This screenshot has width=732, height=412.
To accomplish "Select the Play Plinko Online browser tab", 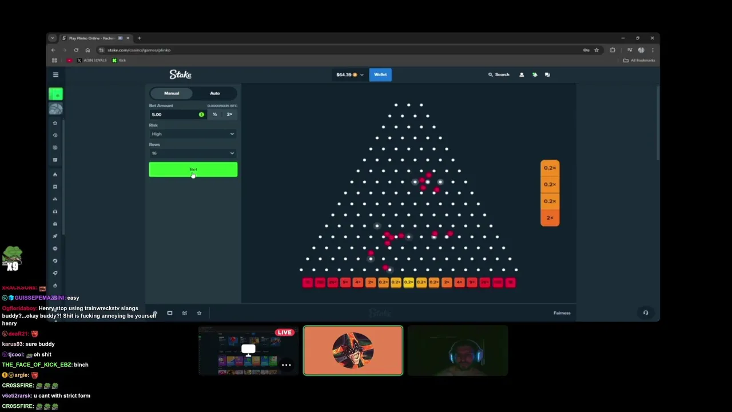I will pos(96,38).
